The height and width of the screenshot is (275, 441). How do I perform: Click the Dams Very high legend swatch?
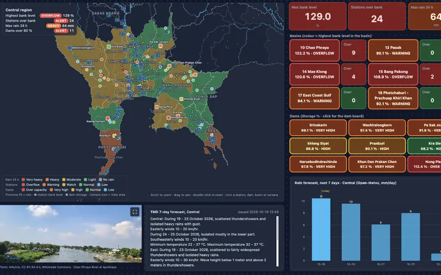(x=51, y=190)
